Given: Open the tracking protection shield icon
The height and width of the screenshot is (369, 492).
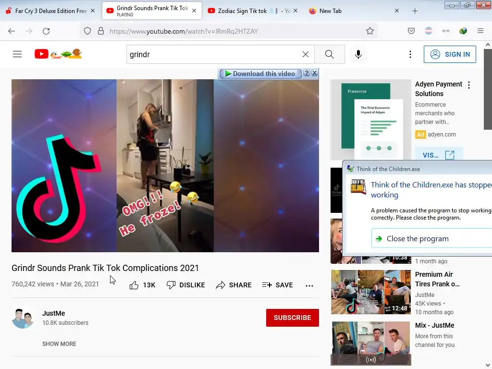Looking at the screenshot, I should 87,31.
